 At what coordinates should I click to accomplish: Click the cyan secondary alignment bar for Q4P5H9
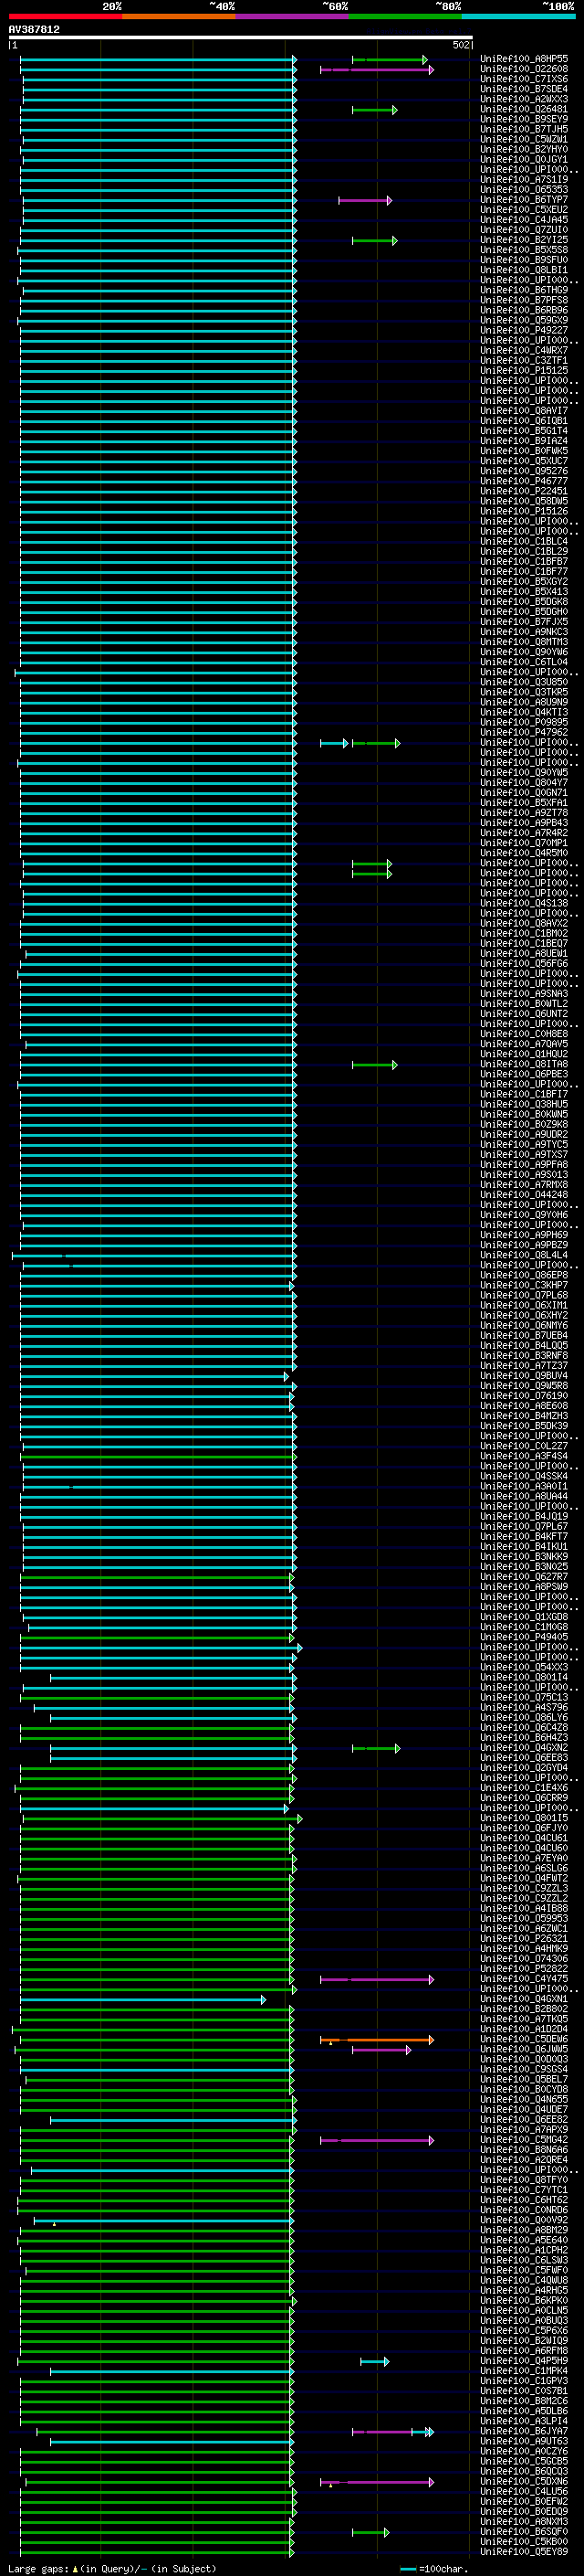point(374,2362)
